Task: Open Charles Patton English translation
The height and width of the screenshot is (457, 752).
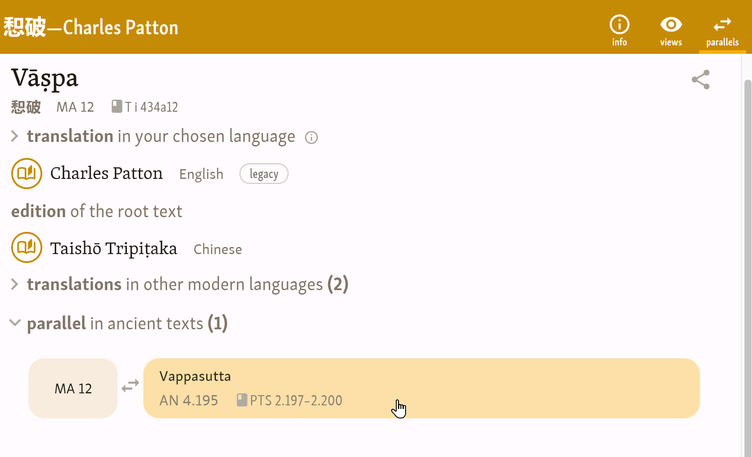Action: coord(106,174)
